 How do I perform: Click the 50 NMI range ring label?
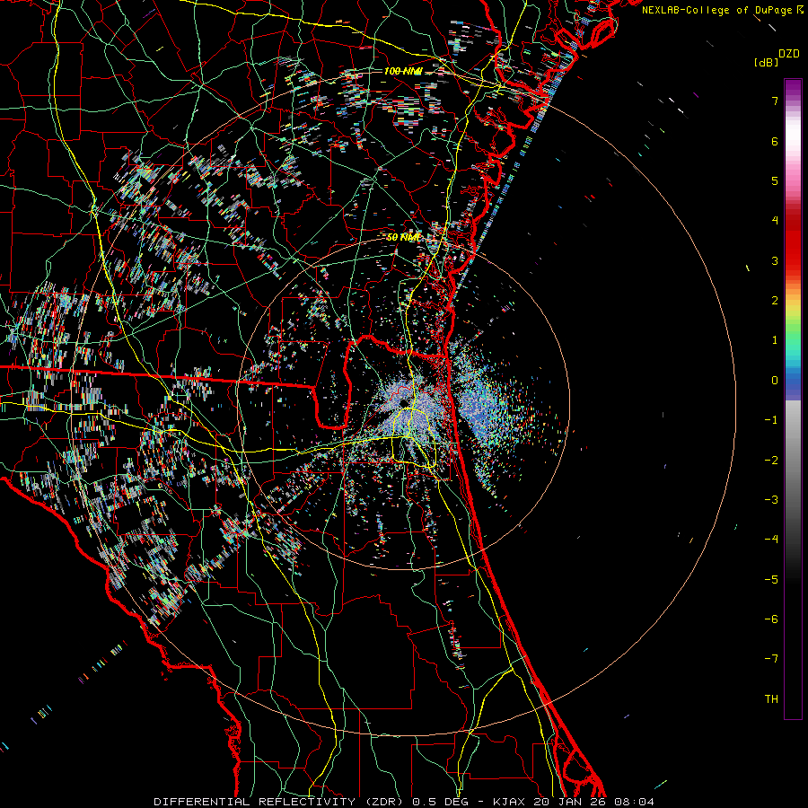(x=403, y=237)
